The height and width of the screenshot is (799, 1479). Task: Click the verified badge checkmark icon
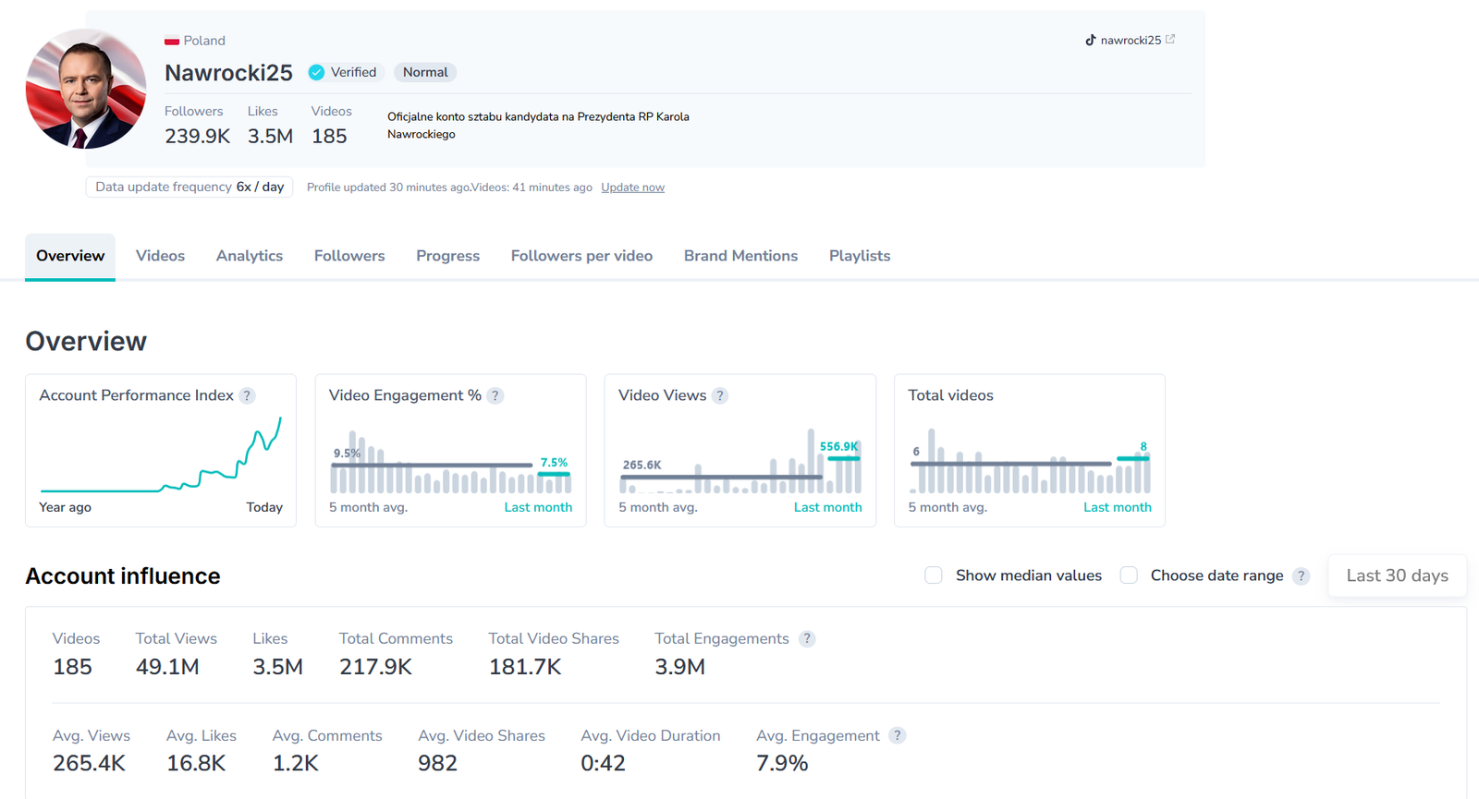(x=316, y=72)
